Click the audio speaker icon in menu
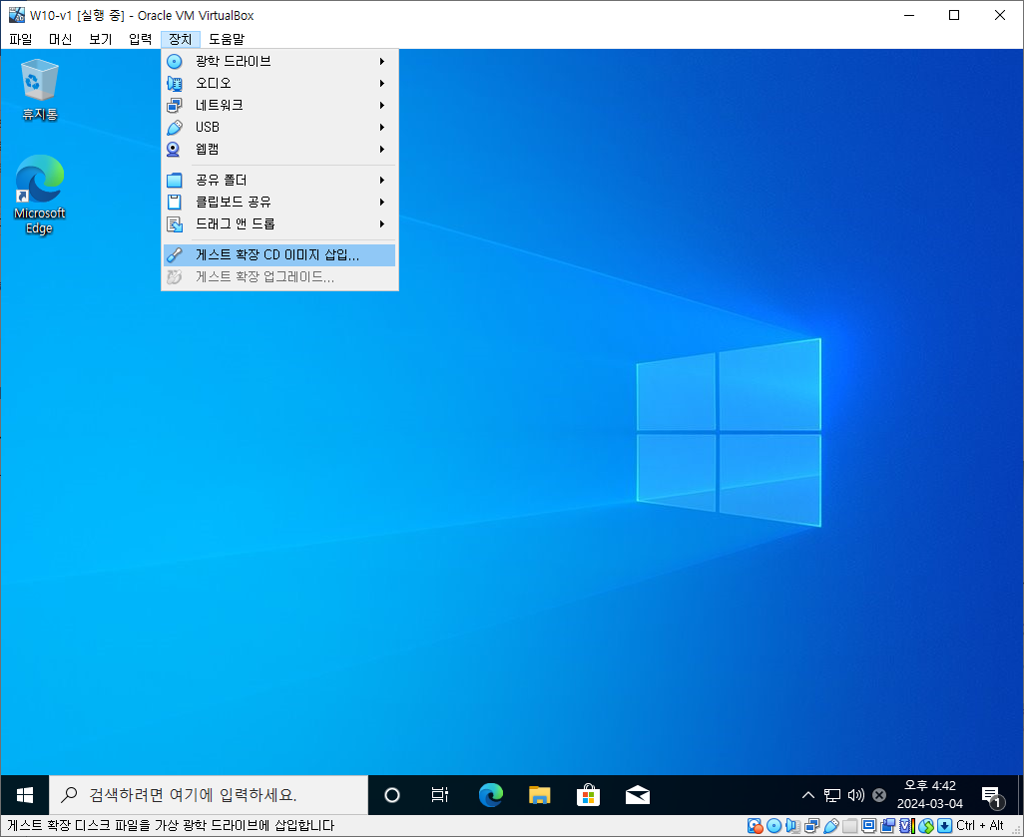This screenshot has width=1024, height=837. tap(175, 84)
